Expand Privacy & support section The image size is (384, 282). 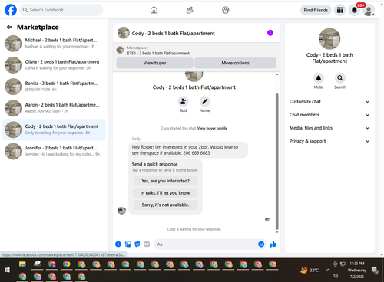[329, 141]
